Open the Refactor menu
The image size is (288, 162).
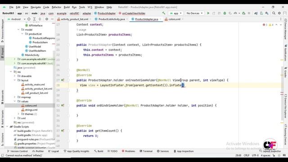pos(56,7)
